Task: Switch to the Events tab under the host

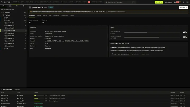Action: [72, 15]
